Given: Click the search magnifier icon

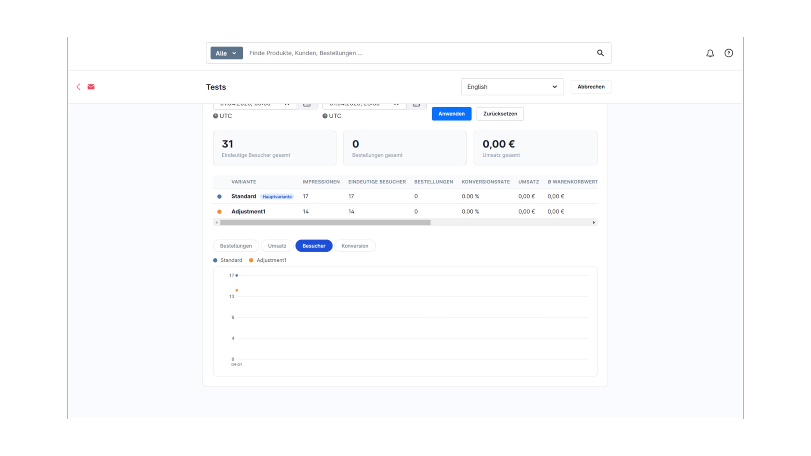Looking at the screenshot, I should (600, 53).
